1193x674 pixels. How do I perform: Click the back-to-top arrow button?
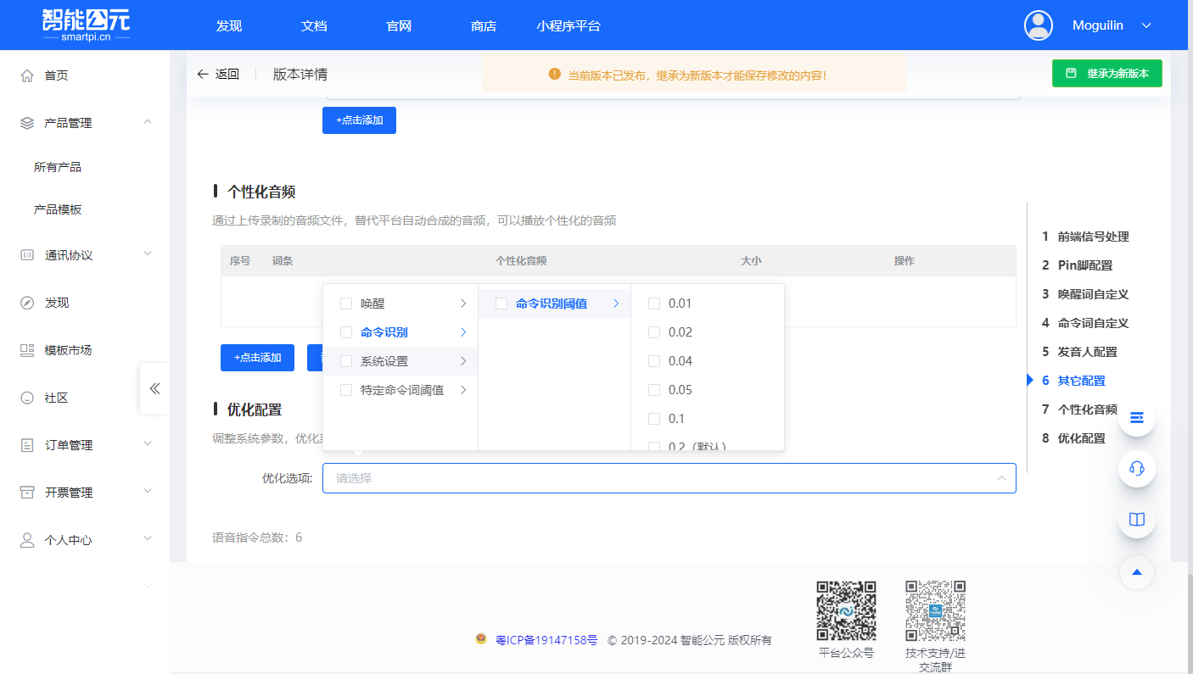(x=1136, y=572)
